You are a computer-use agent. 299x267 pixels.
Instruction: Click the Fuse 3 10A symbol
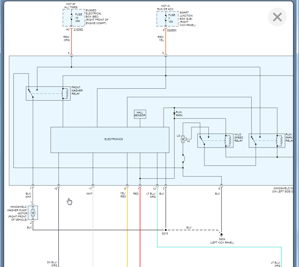pos(166,18)
